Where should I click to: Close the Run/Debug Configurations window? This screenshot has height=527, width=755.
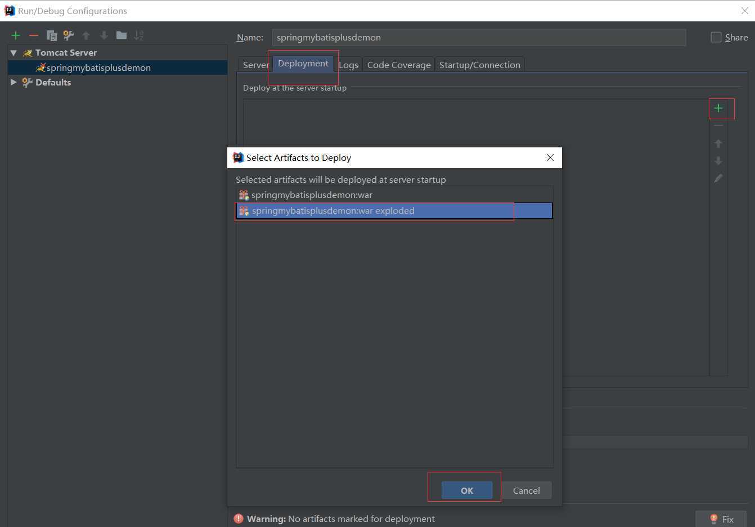[744, 11]
